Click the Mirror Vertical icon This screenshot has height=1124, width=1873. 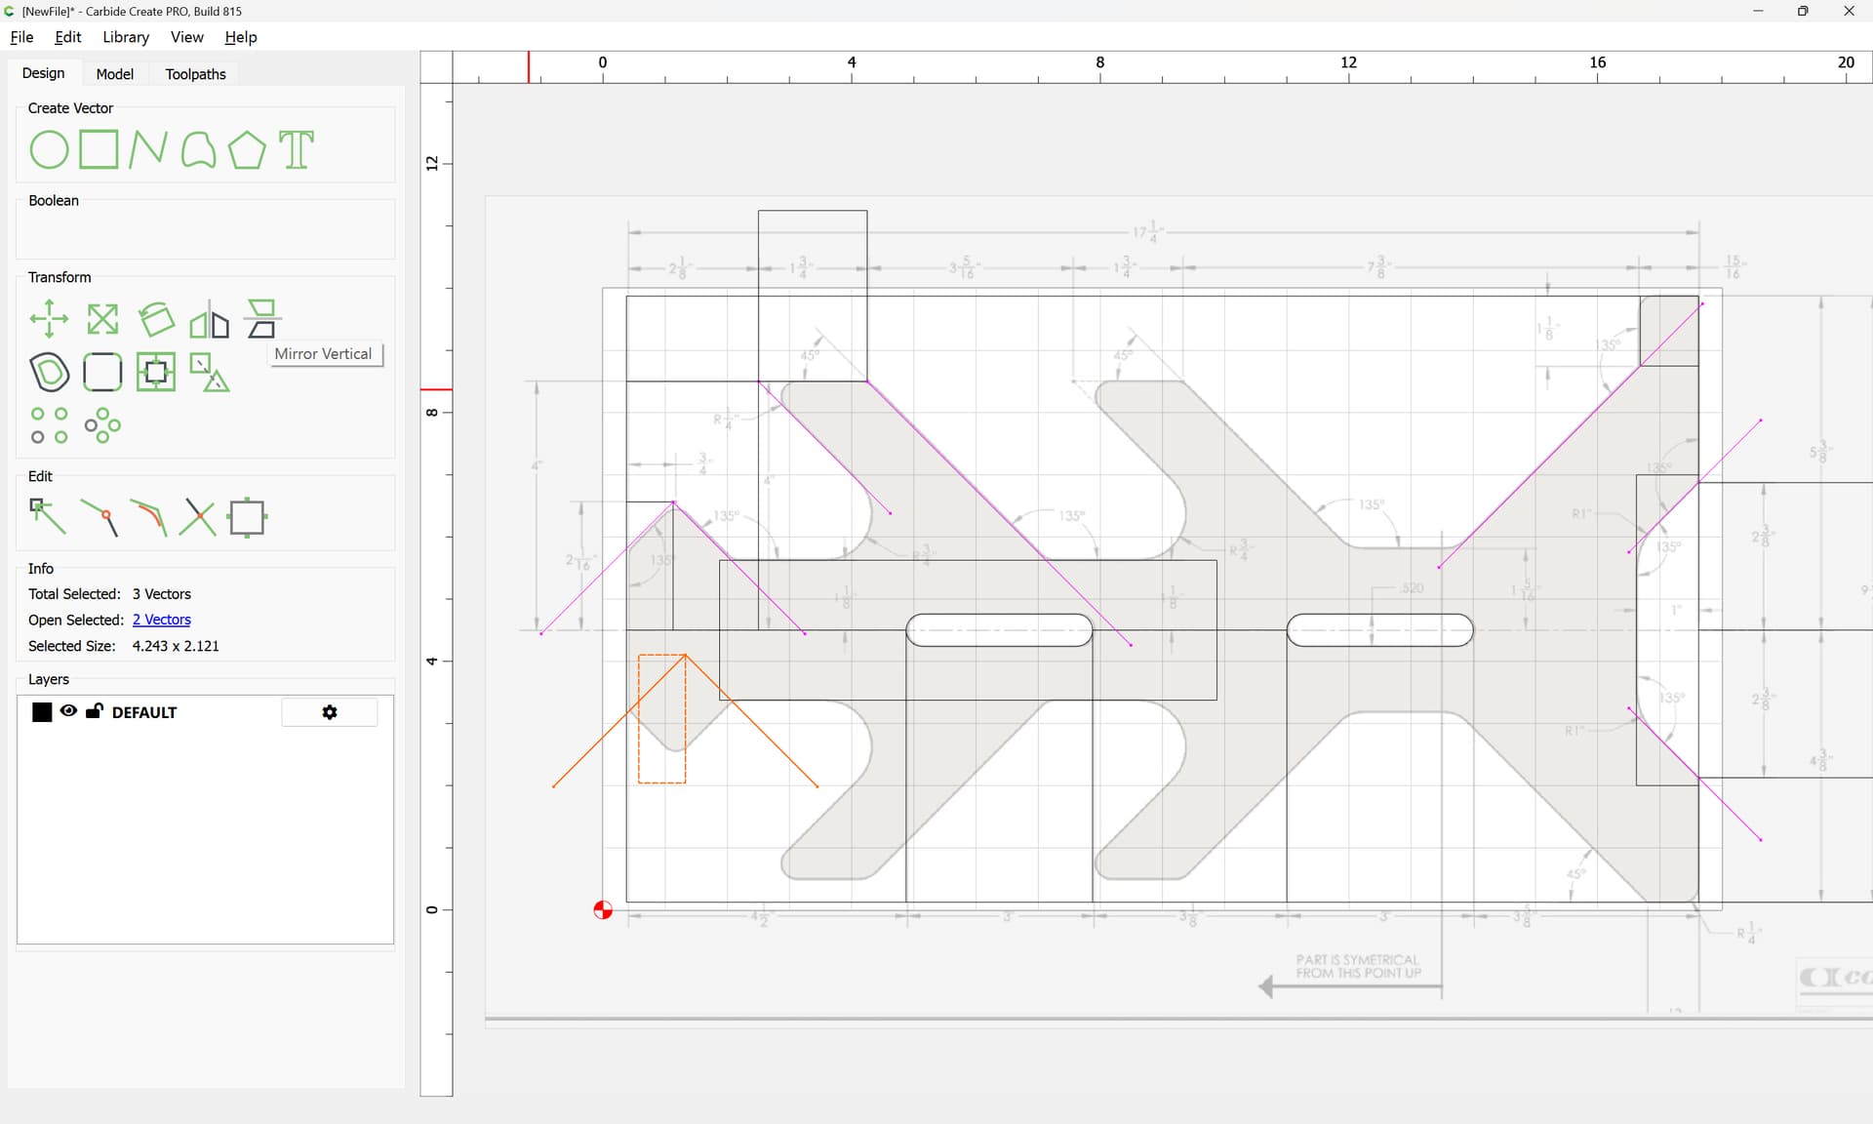tap(261, 319)
